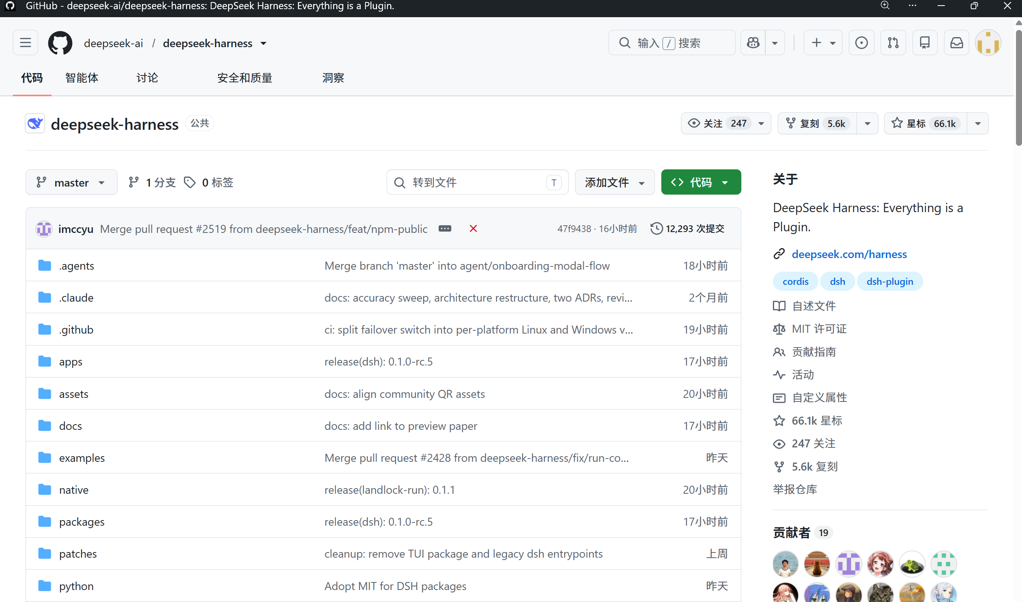Switch to the 讨论 tab

[x=147, y=78]
